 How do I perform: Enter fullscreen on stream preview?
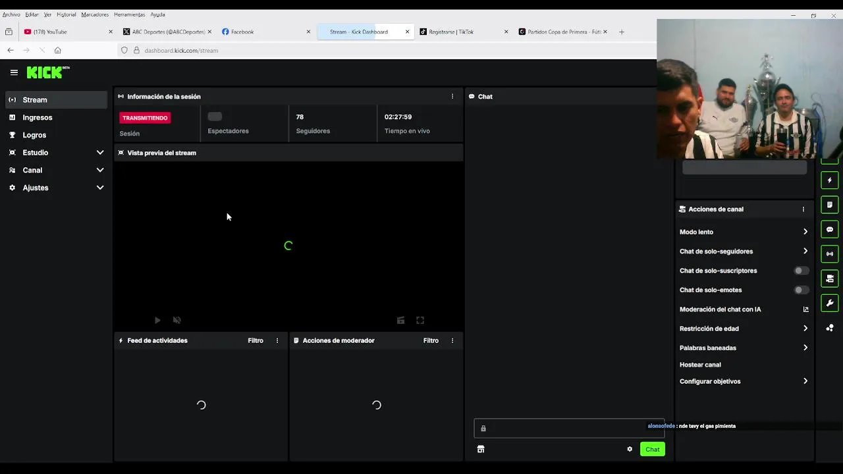pos(420,320)
